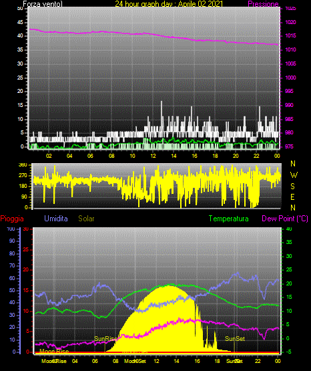Click the Solar legend label

pyautogui.click(x=86, y=219)
